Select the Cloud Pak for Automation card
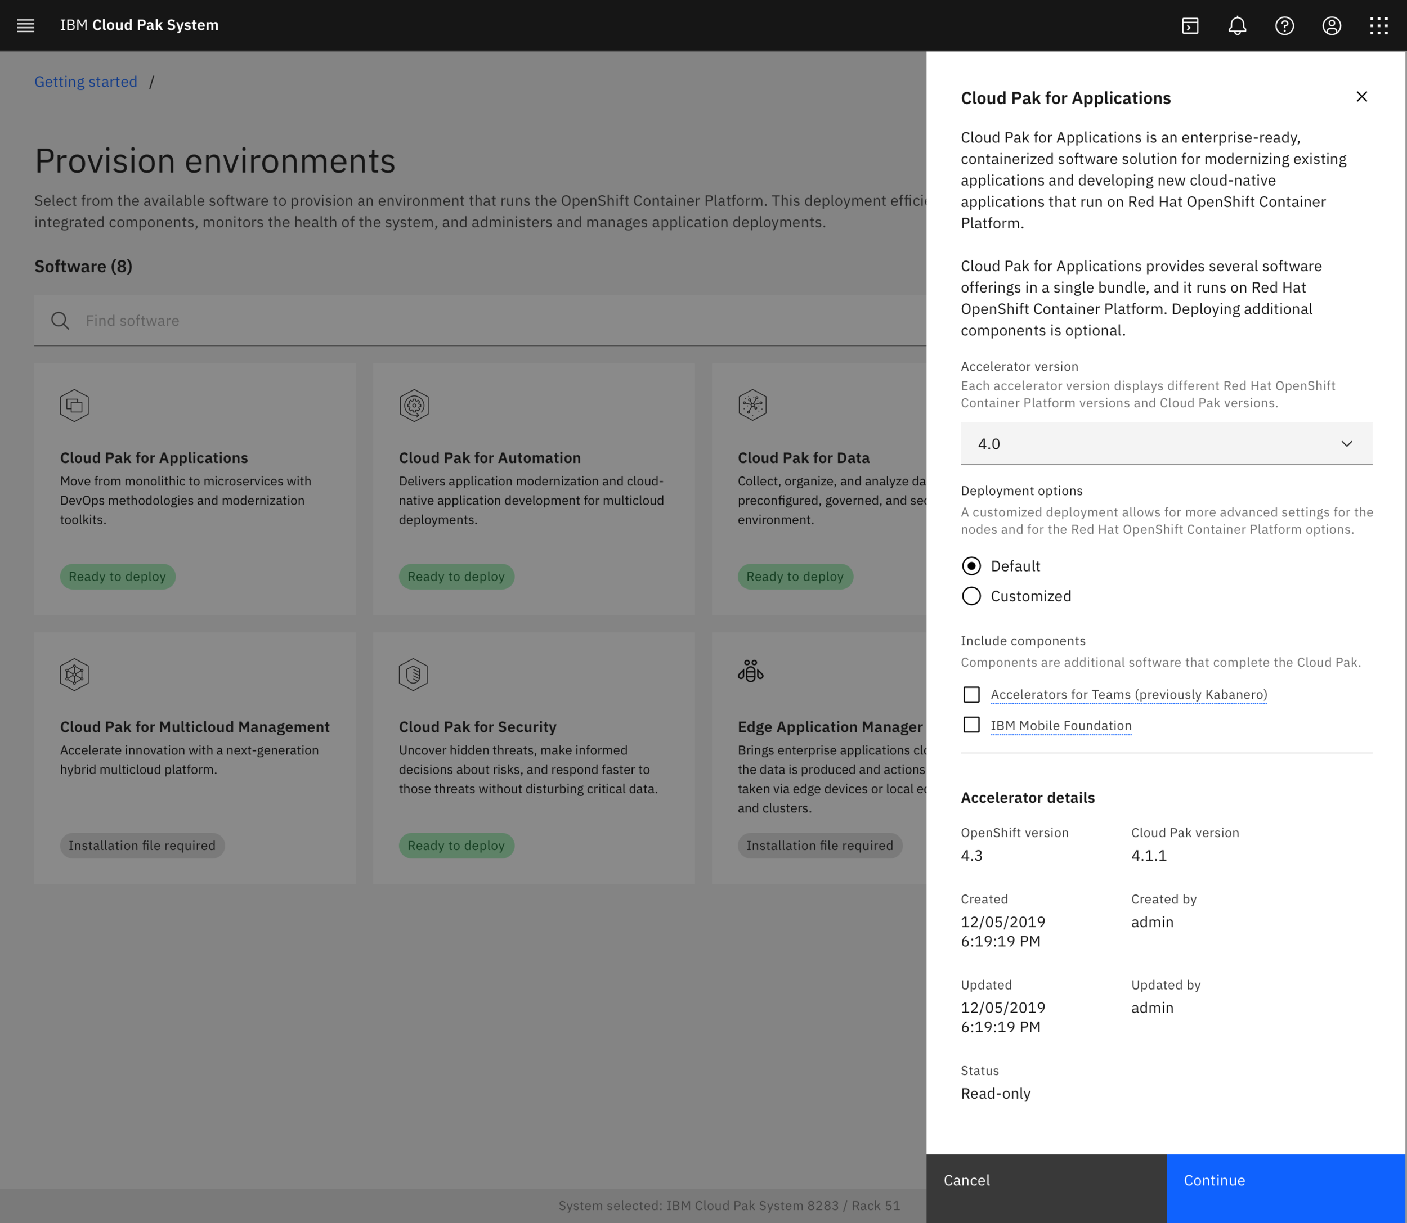 tap(533, 489)
